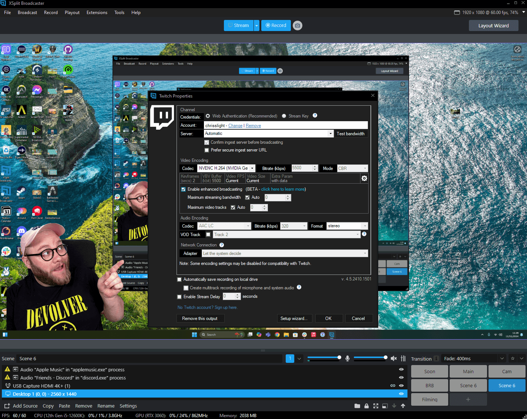527x419 pixels.
Task: Move source up with the up arrow icon
Action: point(403,406)
